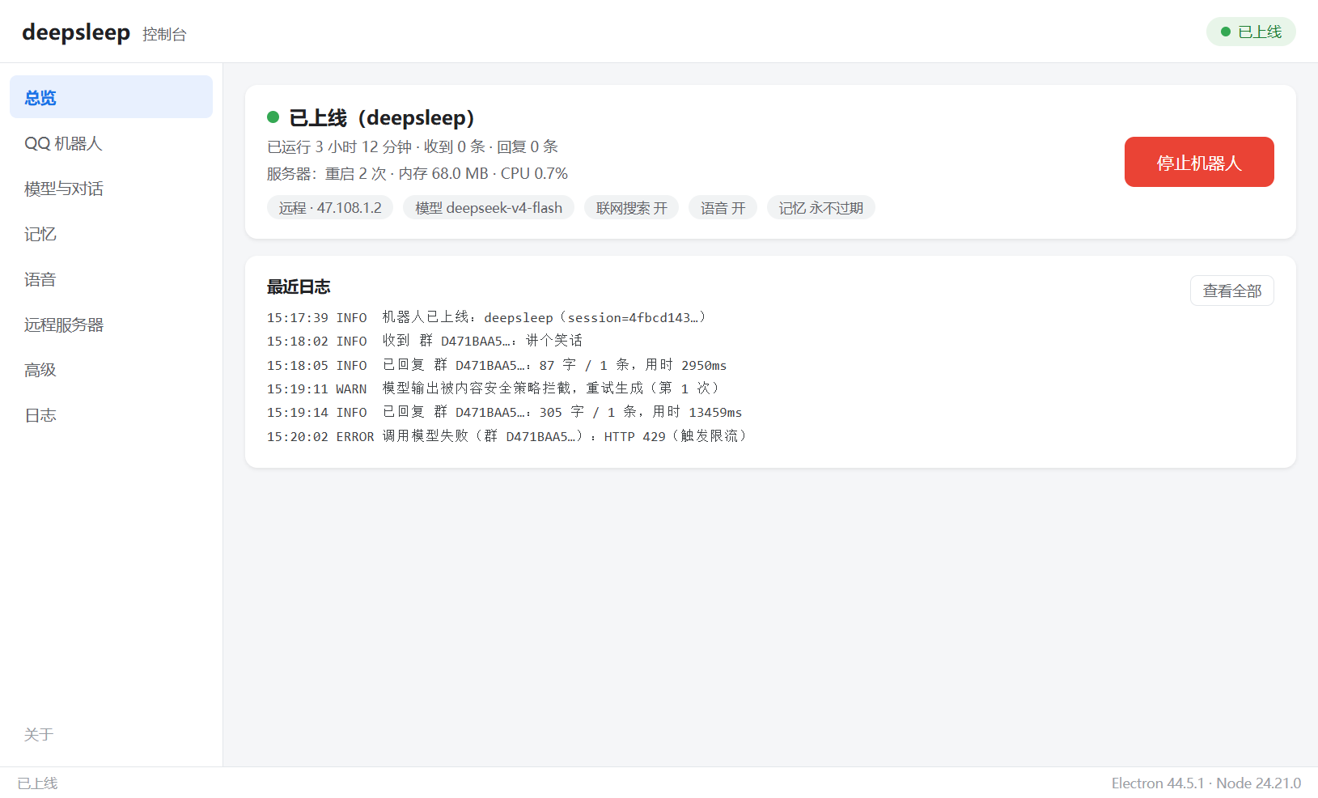
Task: Click the 已运行 3 小时 12 分钟 stats line
Action: [x=413, y=146]
